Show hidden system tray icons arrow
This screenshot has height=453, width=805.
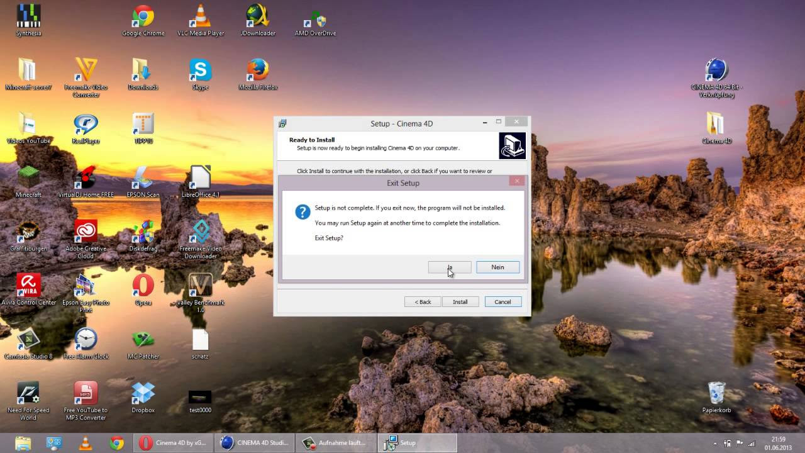click(x=715, y=443)
